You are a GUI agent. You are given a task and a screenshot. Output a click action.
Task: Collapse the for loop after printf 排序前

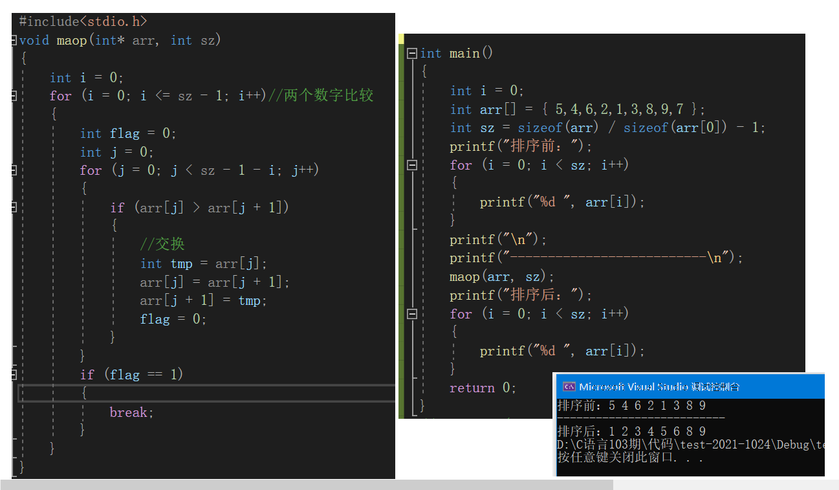[411, 165]
